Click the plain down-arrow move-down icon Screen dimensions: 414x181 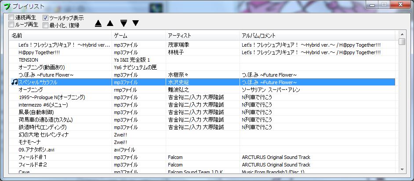[135, 23]
